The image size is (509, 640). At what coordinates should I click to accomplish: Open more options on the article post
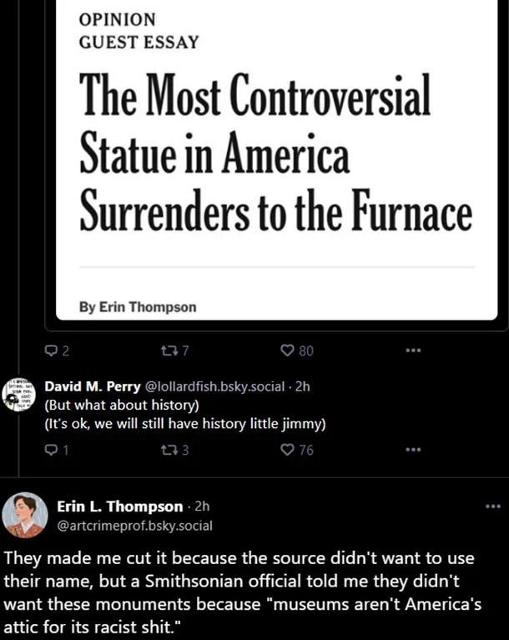pos(411,350)
